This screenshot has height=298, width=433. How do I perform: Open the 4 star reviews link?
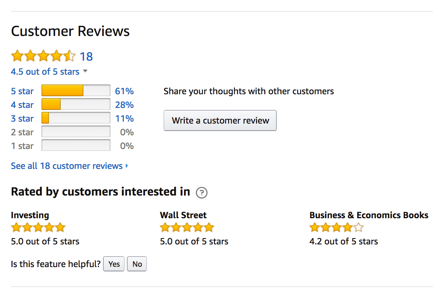[22, 105]
